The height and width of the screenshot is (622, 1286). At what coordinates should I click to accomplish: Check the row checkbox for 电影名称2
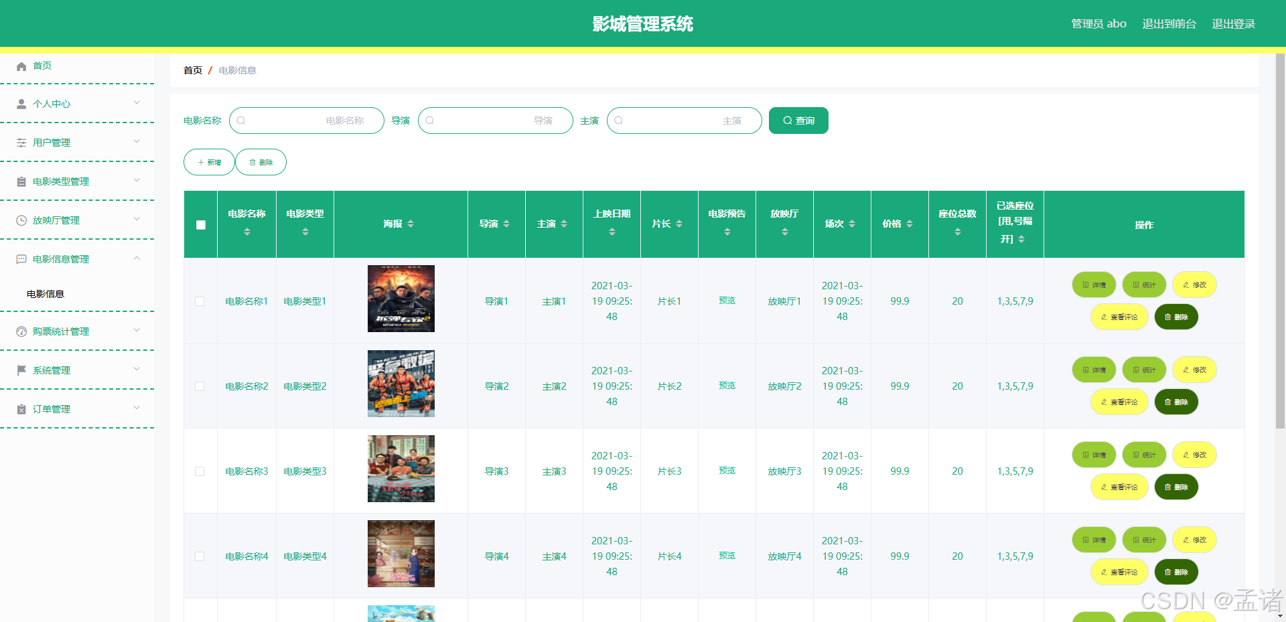point(200,386)
